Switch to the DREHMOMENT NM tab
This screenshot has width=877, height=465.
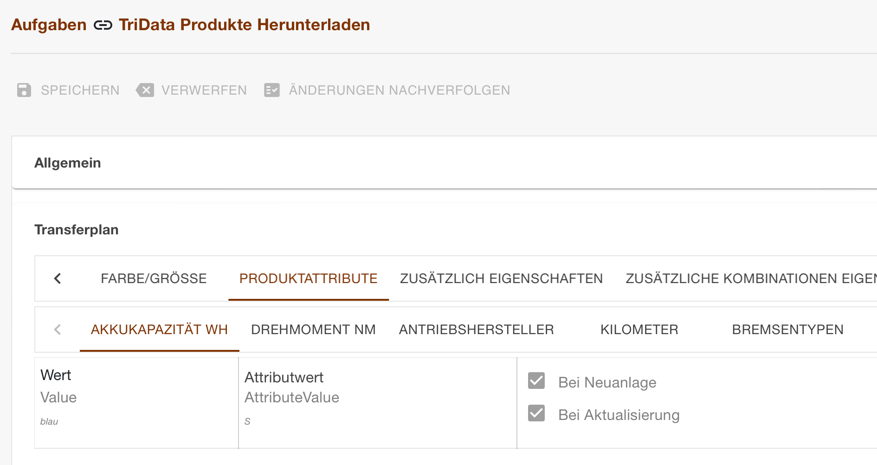(x=313, y=329)
